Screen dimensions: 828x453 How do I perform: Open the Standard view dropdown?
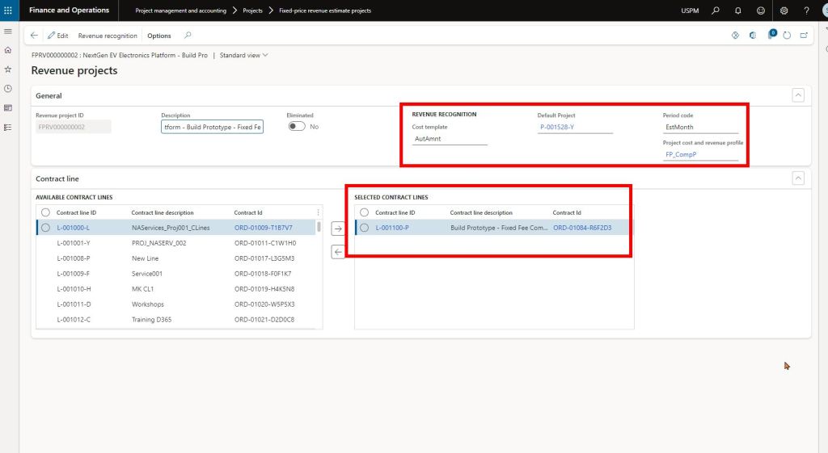pos(243,56)
